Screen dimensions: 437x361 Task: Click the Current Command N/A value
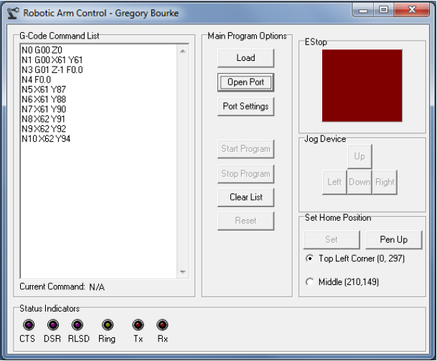97,287
